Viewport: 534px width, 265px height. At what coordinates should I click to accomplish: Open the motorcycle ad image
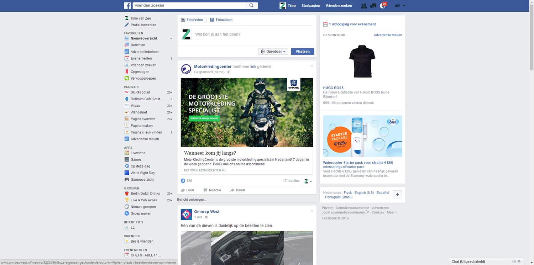[247, 112]
